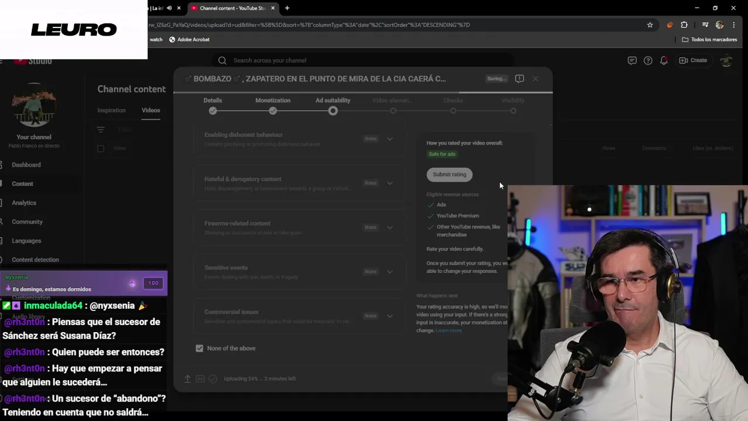Image resolution: width=748 pixels, height=421 pixels.
Task: Click the orange extension icon in toolbar
Action: click(670, 25)
